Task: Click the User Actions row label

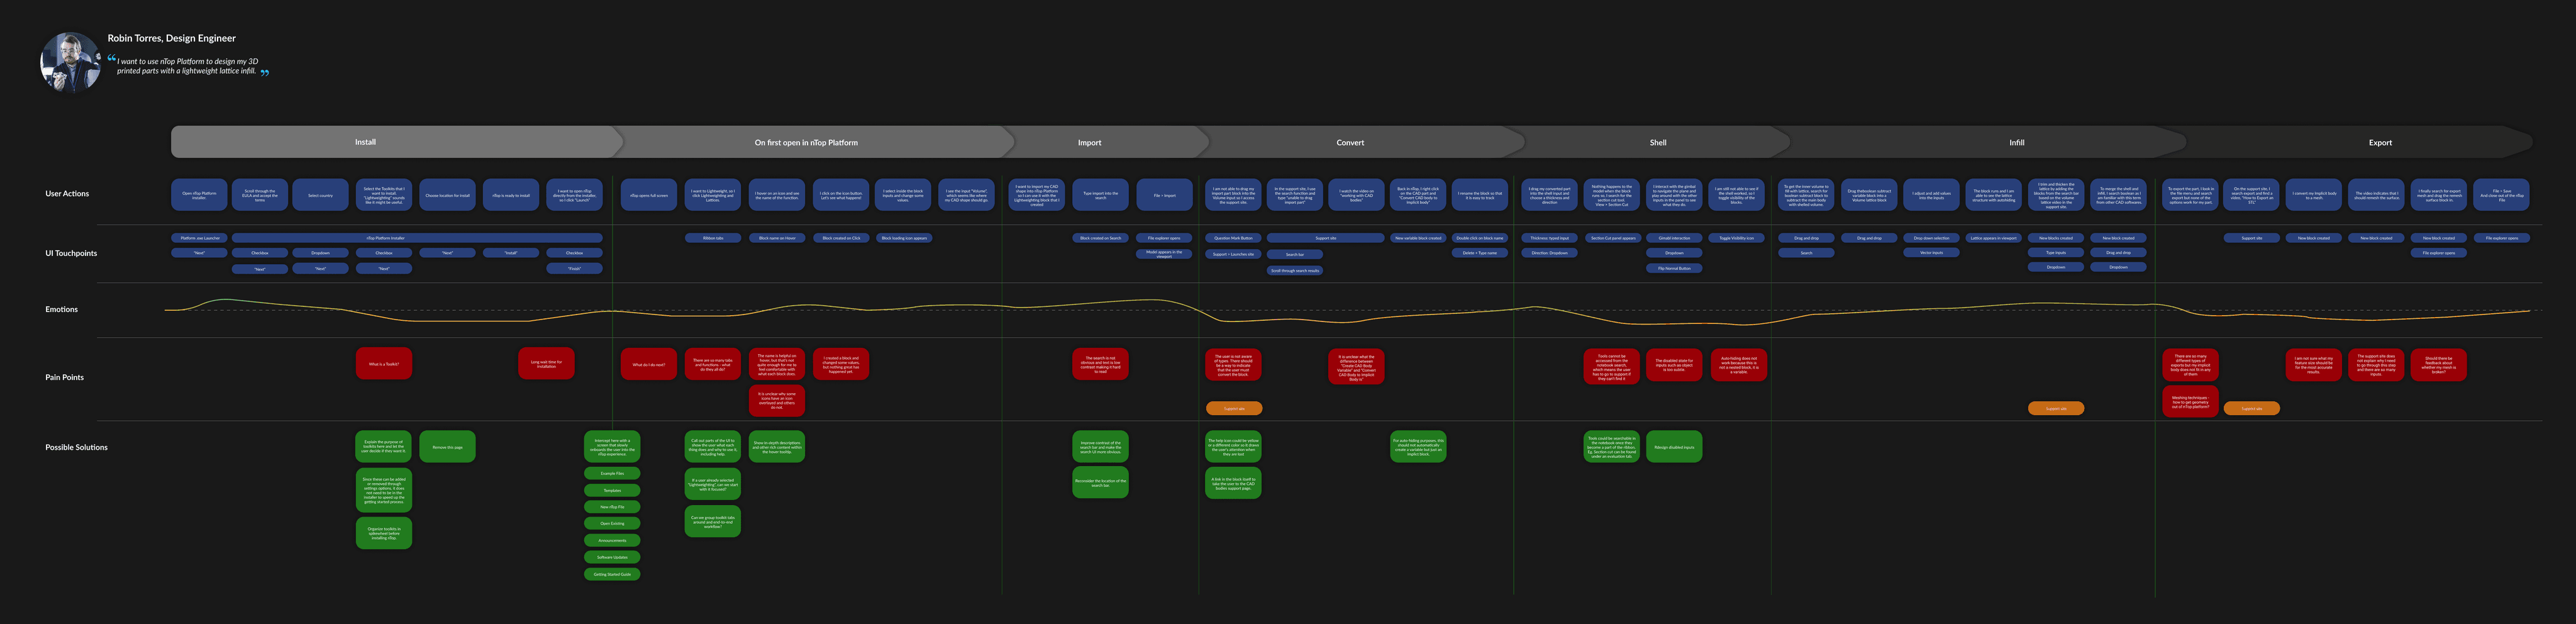Action: pyautogui.click(x=67, y=194)
